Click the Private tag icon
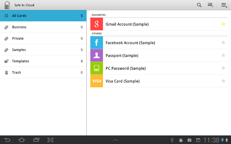The width and height of the screenshot is (231, 144). point(6,39)
